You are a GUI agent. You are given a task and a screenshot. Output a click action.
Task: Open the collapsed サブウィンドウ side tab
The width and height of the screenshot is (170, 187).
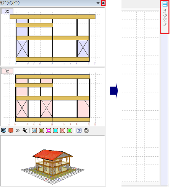point(165,17)
